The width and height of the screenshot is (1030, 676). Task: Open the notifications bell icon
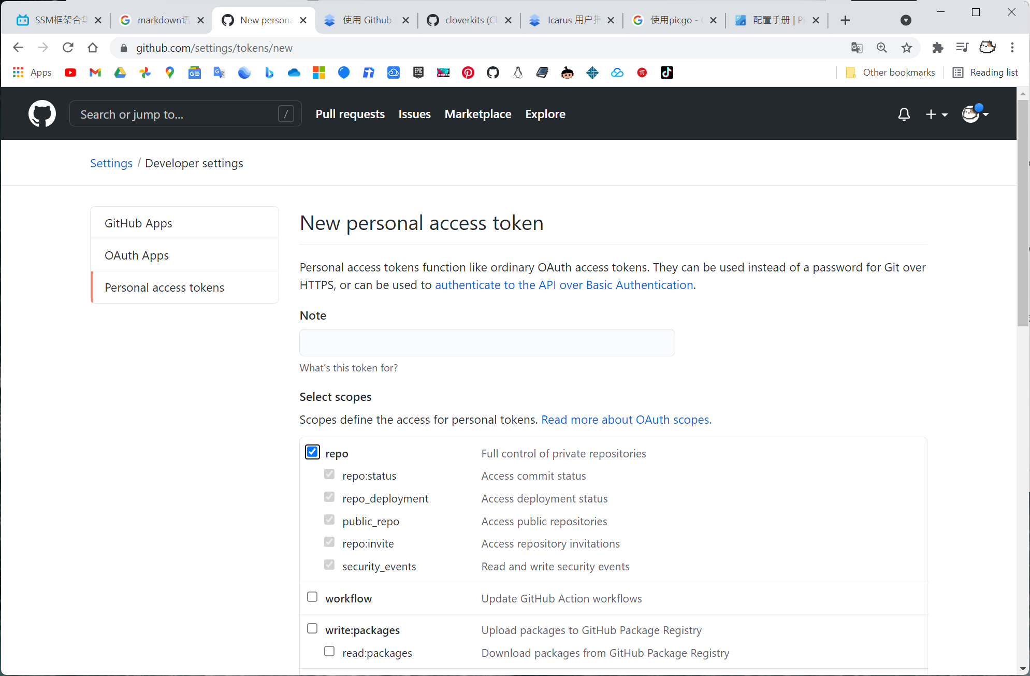(x=904, y=114)
